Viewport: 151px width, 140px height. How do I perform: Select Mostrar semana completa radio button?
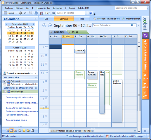123,19
